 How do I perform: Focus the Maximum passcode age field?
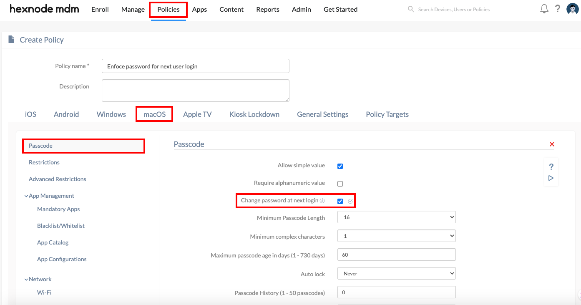click(396, 255)
